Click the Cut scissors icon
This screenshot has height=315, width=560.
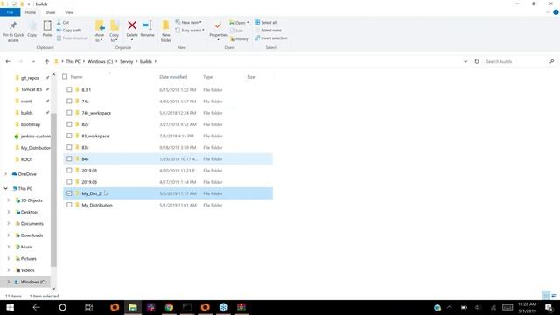(x=59, y=23)
